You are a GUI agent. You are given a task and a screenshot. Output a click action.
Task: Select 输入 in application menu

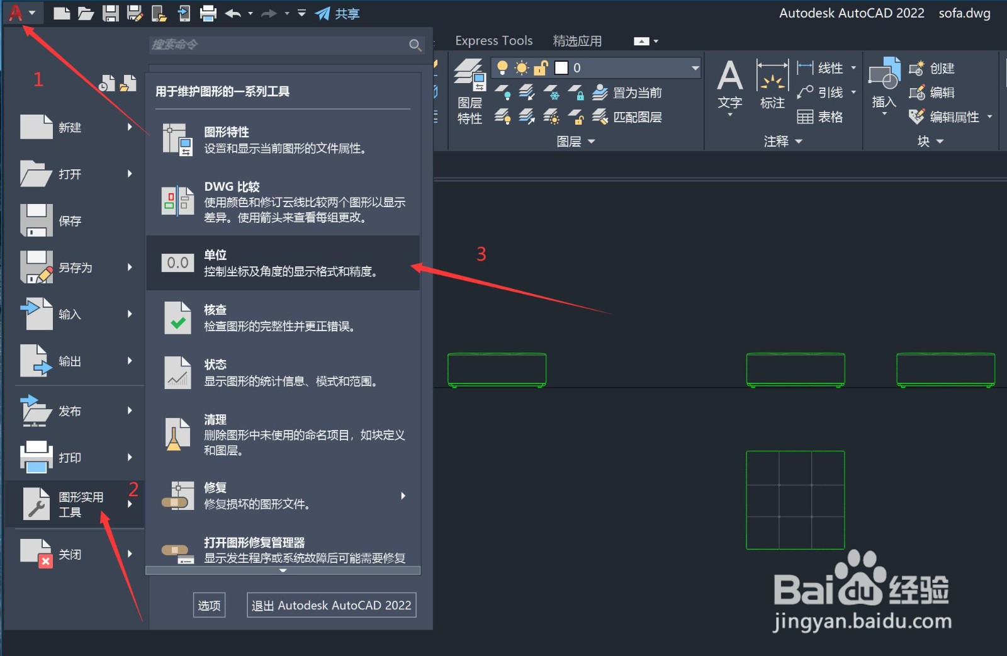coord(76,314)
